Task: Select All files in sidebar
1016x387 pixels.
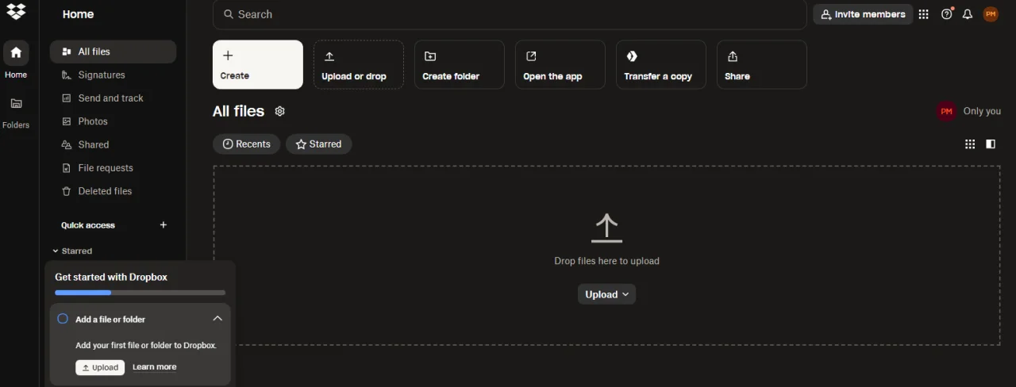Action: coord(113,52)
